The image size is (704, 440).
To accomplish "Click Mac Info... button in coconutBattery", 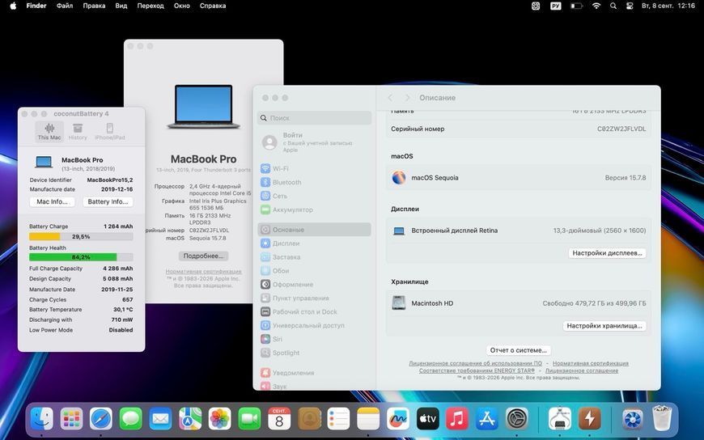I will (52, 201).
